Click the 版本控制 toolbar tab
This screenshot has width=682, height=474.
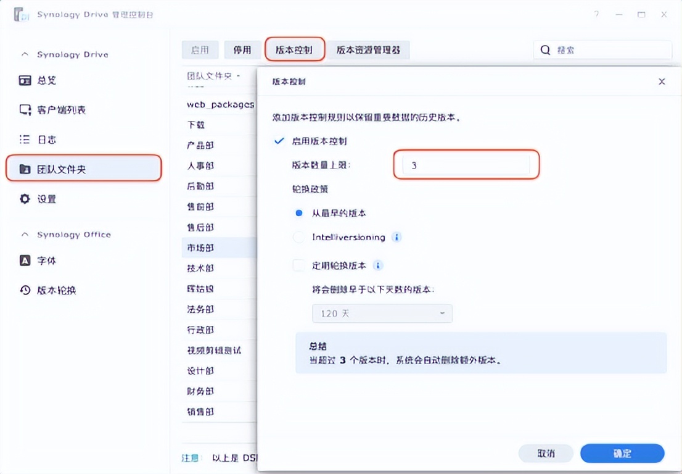[x=294, y=50]
